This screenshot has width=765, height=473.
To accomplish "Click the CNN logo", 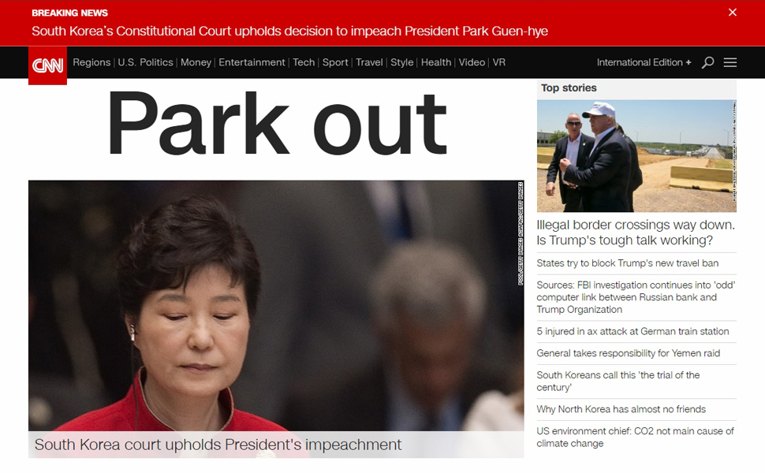I will (48, 65).
